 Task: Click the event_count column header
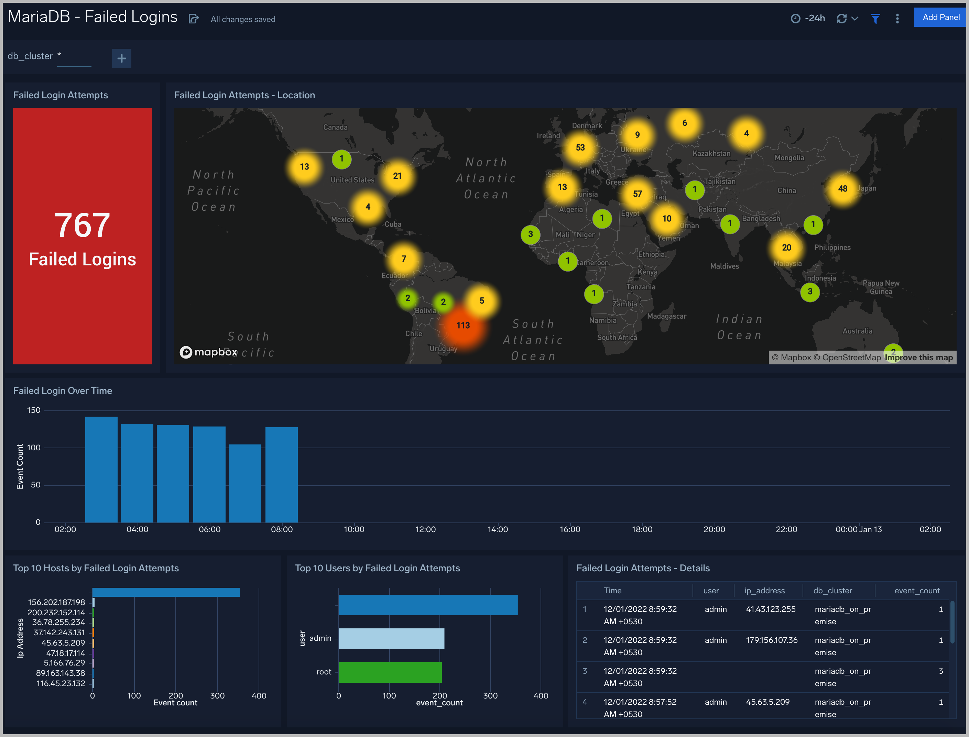[x=917, y=591]
